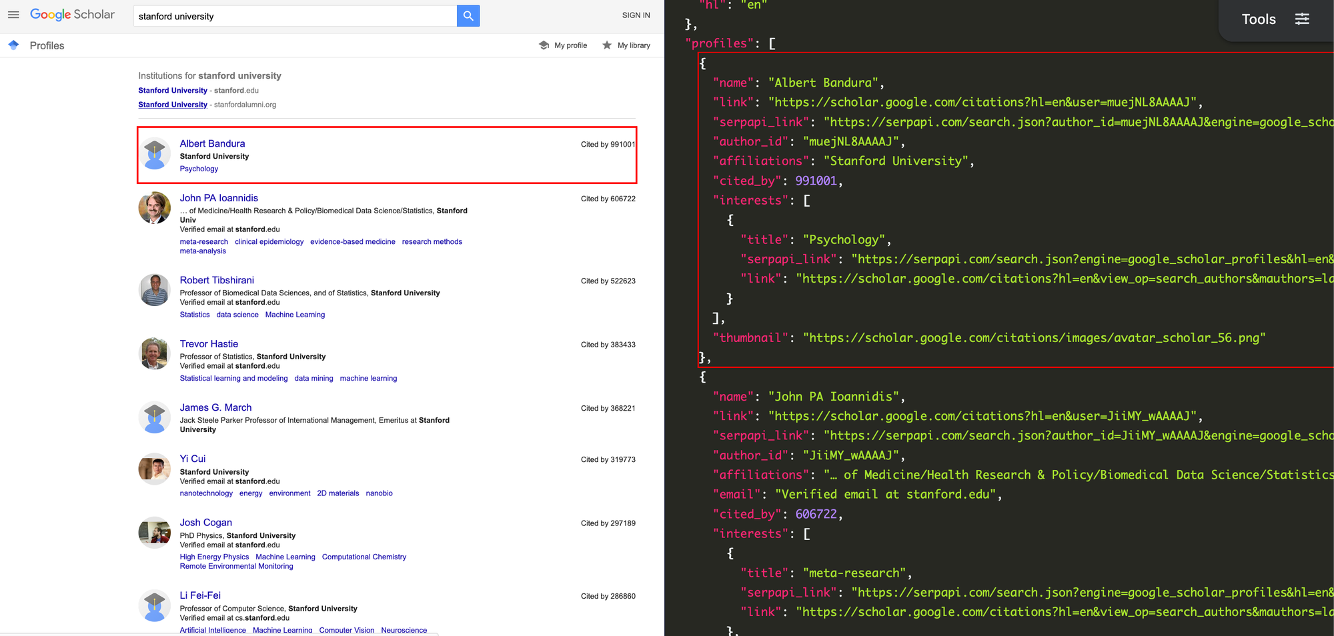Click the JSON avatar_scholar_56.png thumbnail URL
This screenshot has width=1334, height=636.
click(x=1034, y=338)
